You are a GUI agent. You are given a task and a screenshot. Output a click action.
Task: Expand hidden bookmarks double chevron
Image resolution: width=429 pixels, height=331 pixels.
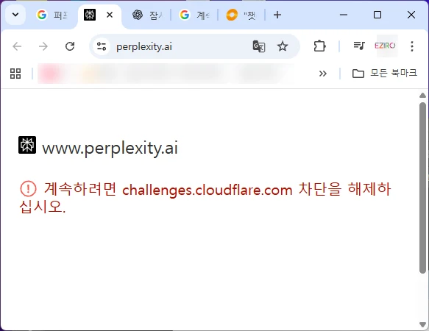point(323,74)
